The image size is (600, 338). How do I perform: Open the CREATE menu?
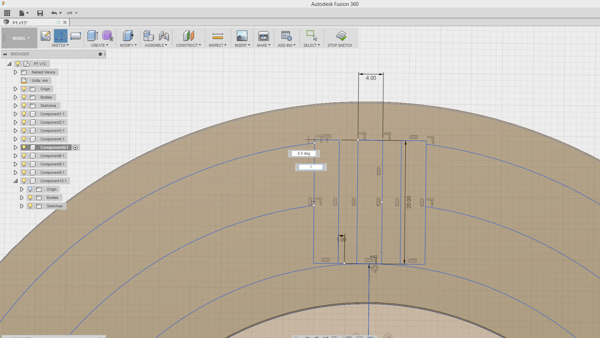coord(99,45)
